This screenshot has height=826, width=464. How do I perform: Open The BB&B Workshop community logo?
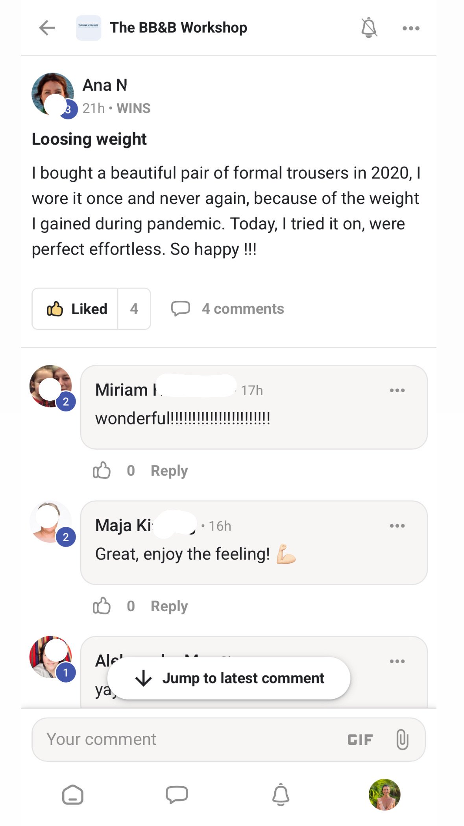tap(89, 28)
